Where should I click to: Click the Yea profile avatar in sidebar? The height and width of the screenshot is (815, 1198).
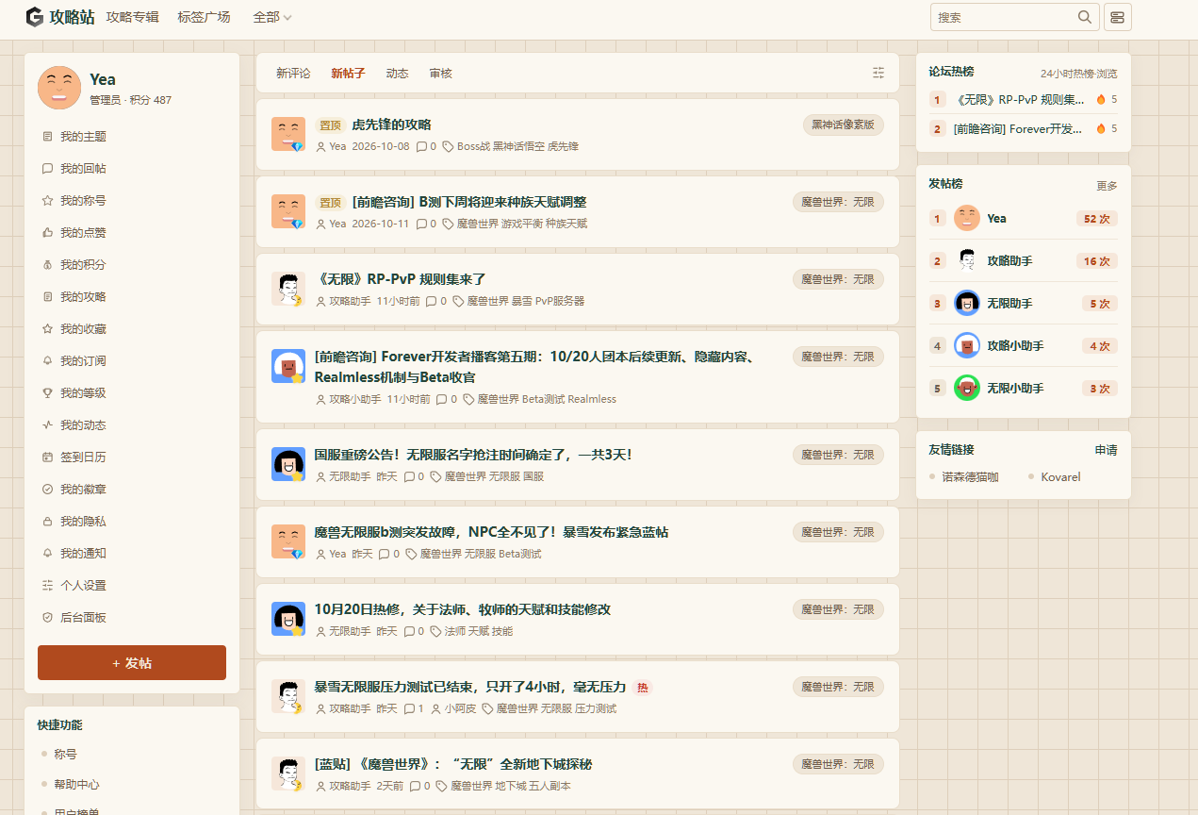pos(59,88)
